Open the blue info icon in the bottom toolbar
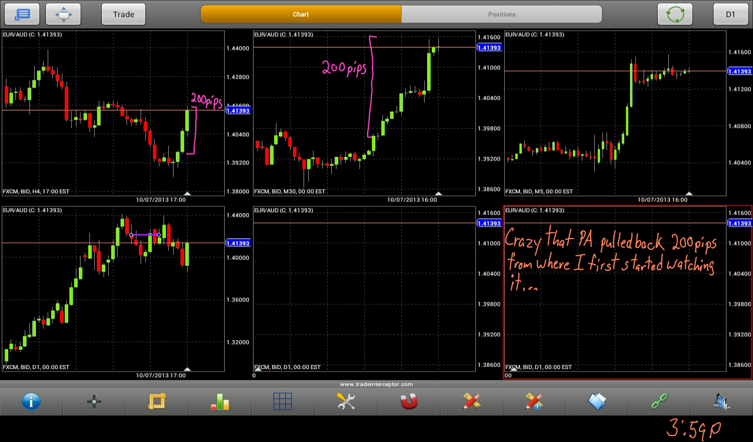The width and height of the screenshot is (753, 442). [x=31, y=401]
